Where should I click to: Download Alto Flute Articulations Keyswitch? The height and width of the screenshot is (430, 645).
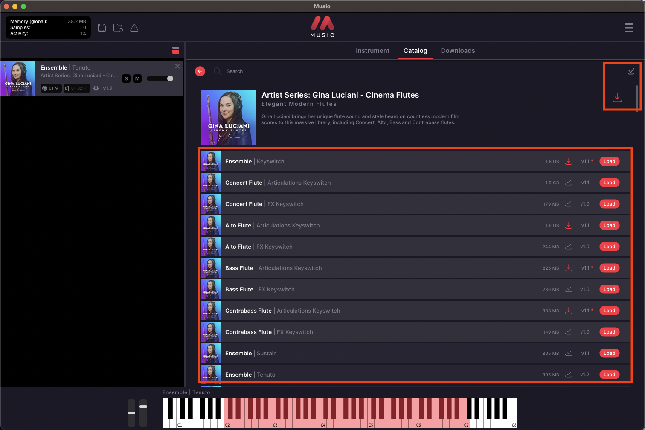pos(569,225)
